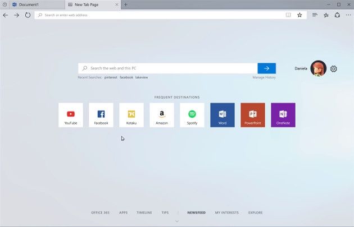Click the Share icon in the toolbar

[x=337, y=15]
